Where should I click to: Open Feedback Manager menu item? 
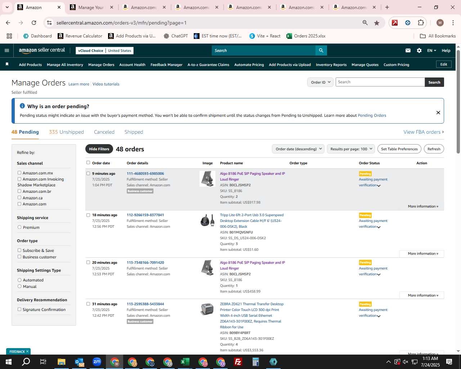click(x=166, y=65)
